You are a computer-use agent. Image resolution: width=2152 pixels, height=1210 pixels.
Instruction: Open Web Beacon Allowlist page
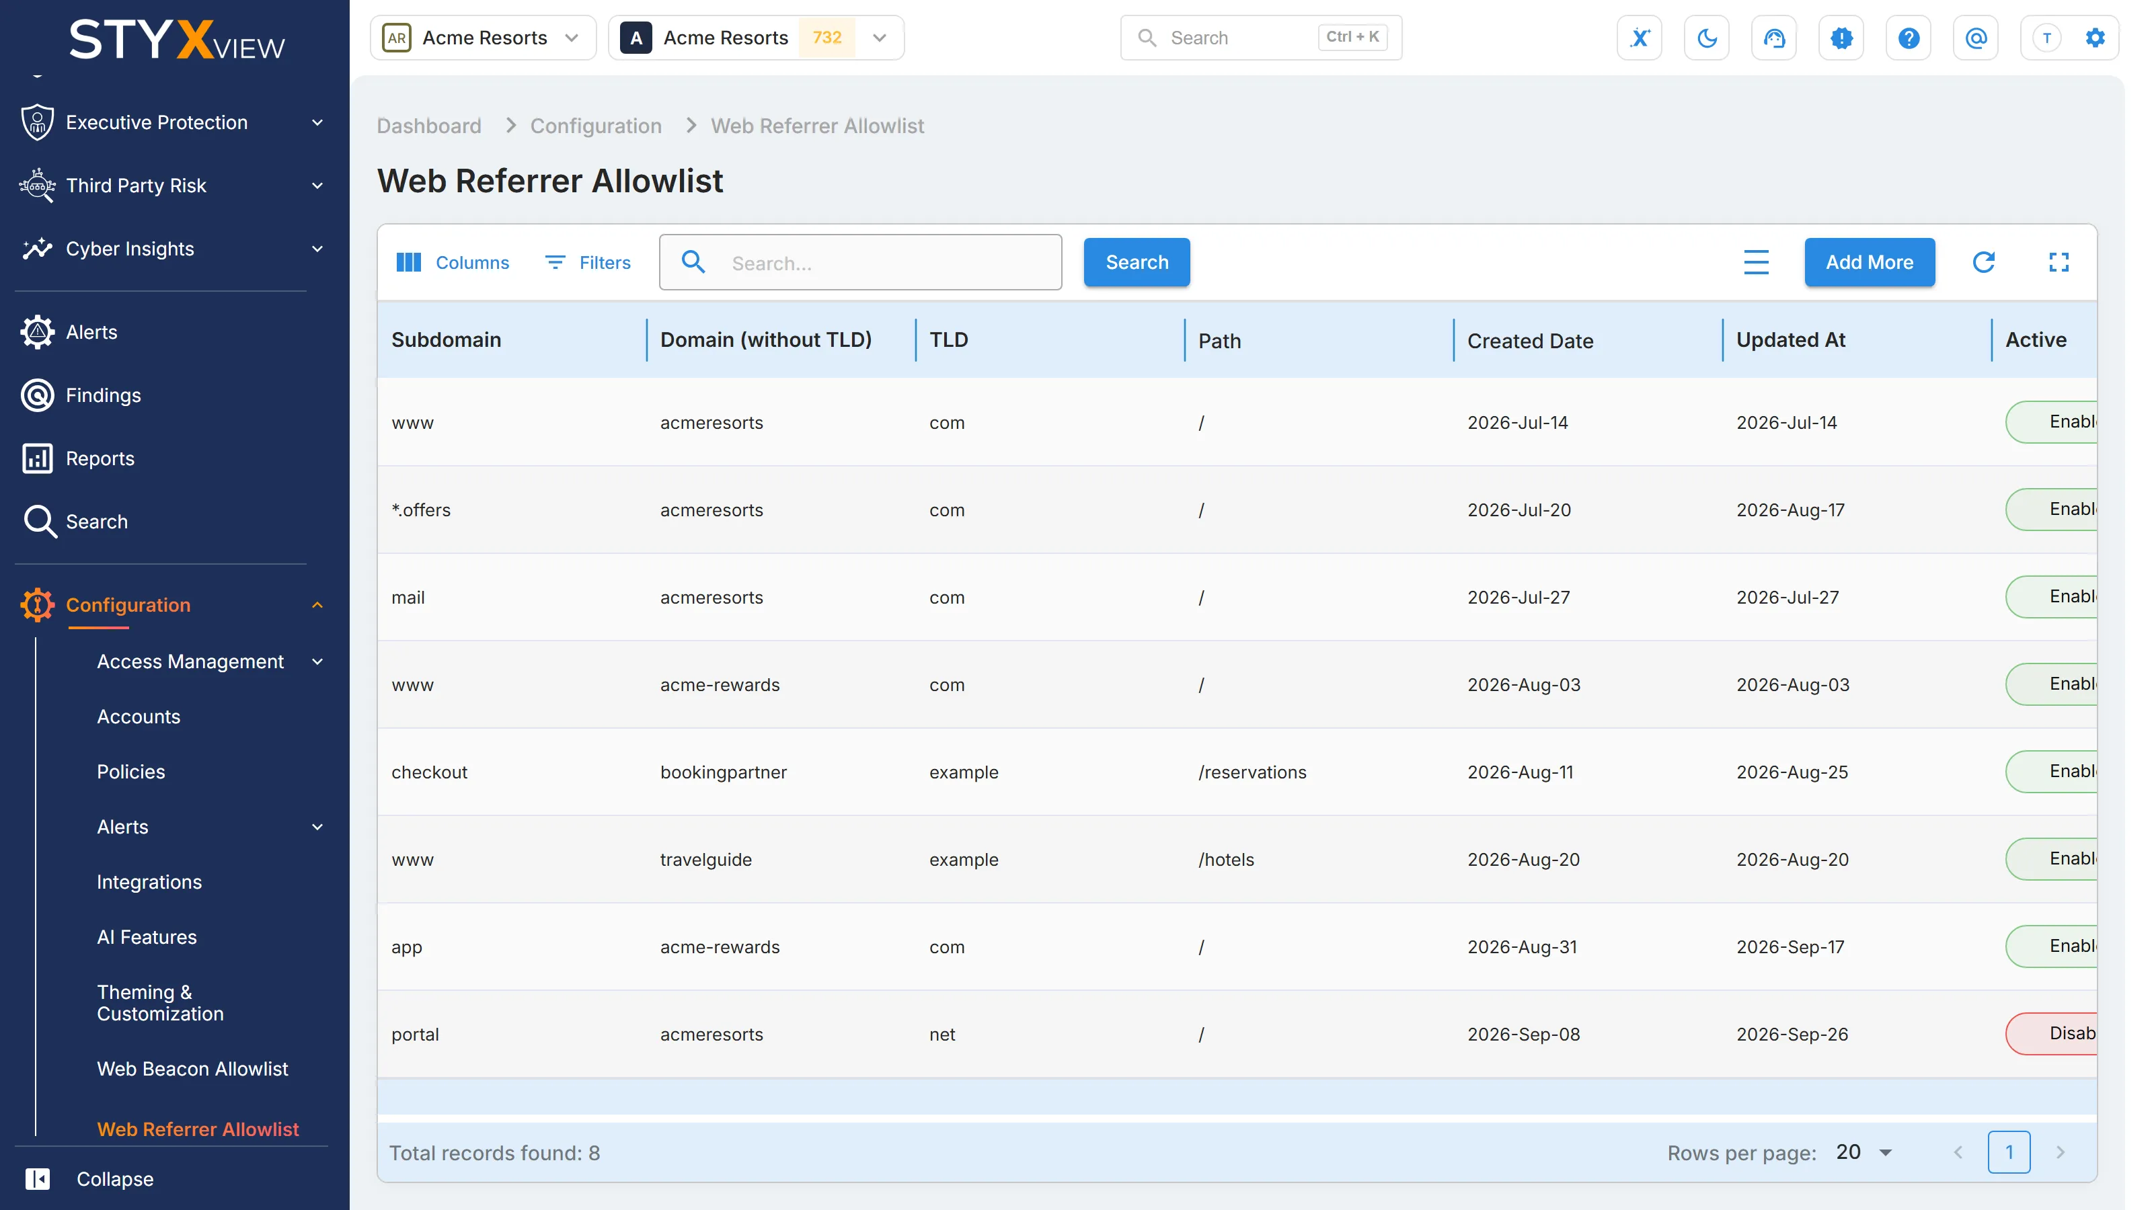click(192, 1069)
